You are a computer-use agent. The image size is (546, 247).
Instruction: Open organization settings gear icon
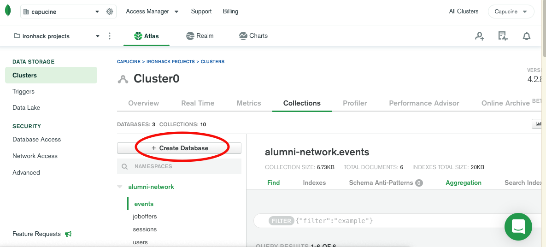pyautogui.click(x=110, y=12)
